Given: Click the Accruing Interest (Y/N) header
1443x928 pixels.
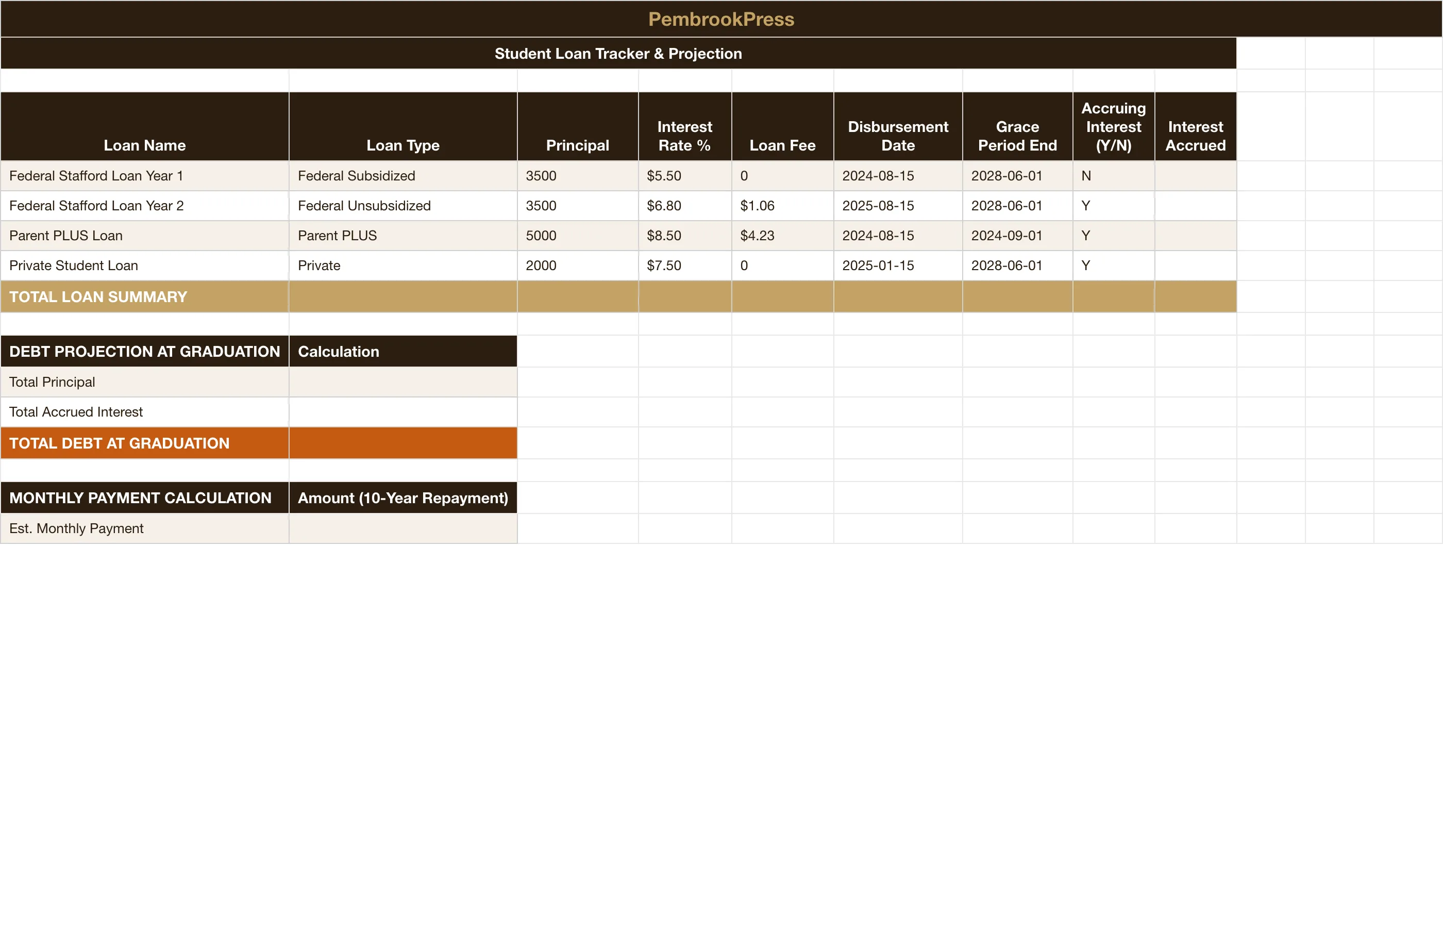Looking at the screenshot, I should tap(1114, 126).
